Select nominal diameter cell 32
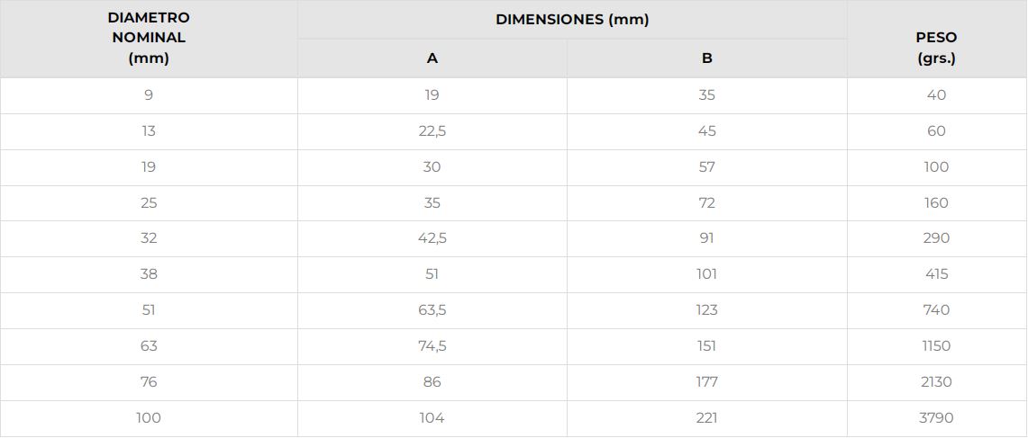 (x=149, y=238)
